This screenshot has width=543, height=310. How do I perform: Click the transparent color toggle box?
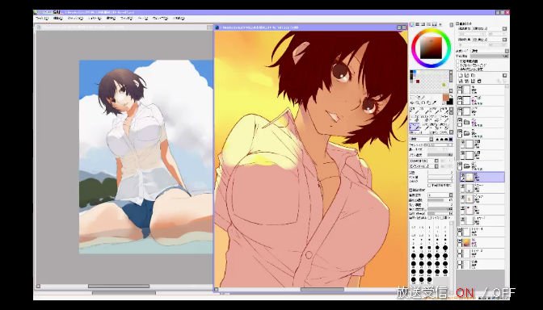pos(444,103)
